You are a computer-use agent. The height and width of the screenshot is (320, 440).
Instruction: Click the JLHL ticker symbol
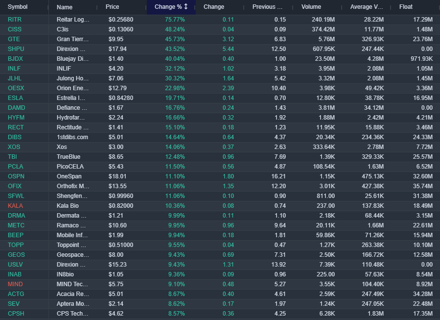coord(15,78)
